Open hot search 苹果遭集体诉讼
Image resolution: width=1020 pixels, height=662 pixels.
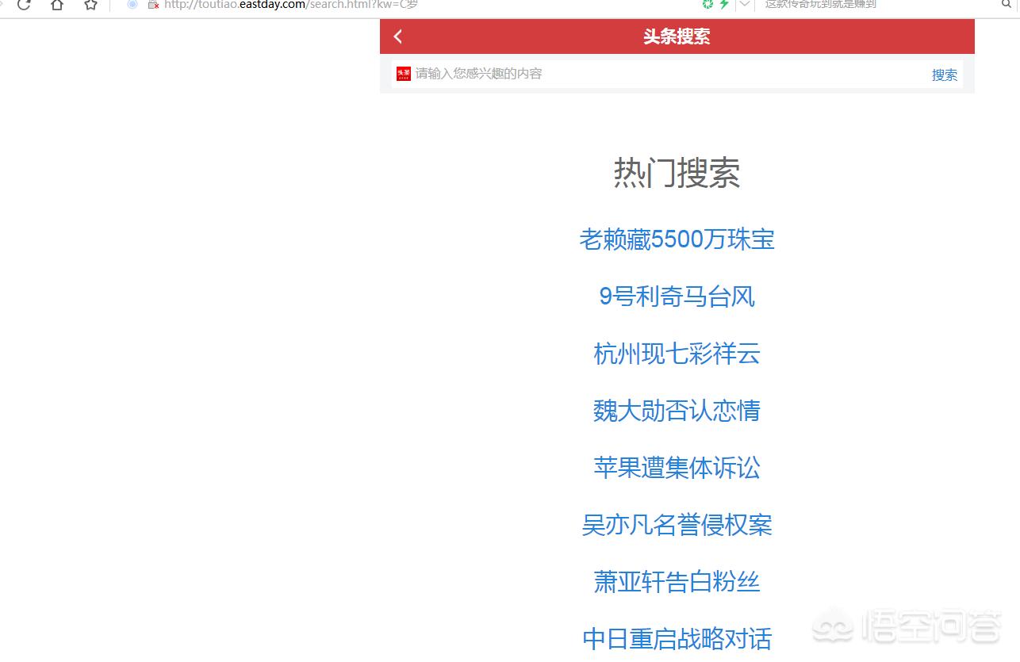point(677,468)
